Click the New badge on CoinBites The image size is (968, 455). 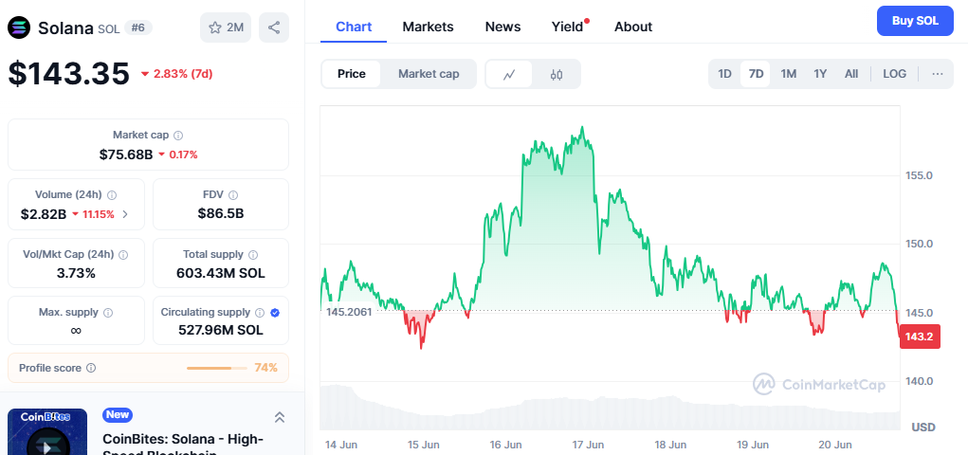coord(118,414)
